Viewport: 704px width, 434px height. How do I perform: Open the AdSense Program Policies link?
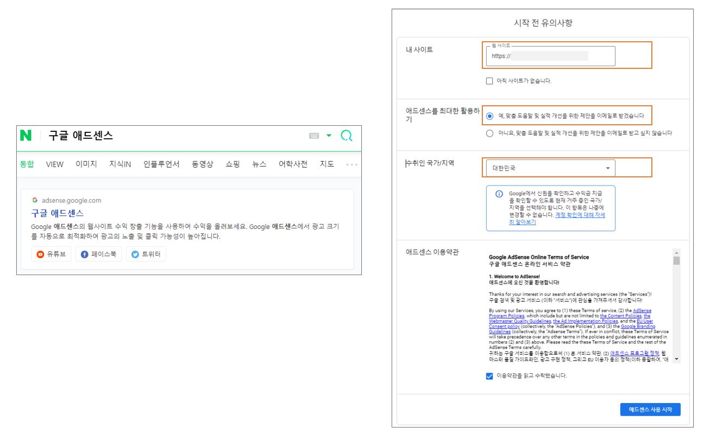[x=570, y=313]
